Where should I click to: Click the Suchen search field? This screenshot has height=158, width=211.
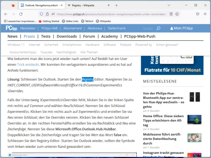coord(148,28)
